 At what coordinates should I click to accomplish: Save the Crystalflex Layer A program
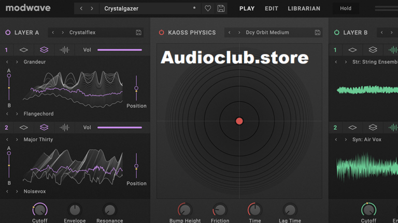138,33
